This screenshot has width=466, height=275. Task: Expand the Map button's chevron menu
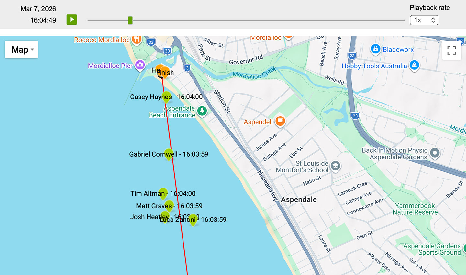click(32, 50)
